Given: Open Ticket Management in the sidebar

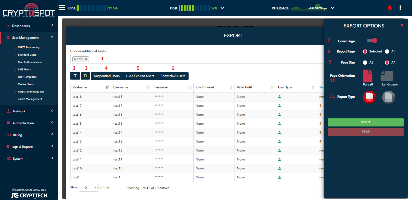Looking at the screenshot, I should click(x=30, y=99).
